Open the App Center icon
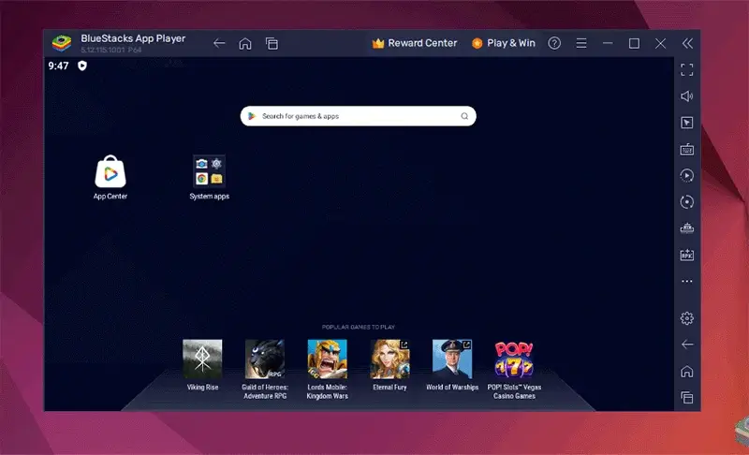This screenshot has height=455, width=749. coord(110,171)
